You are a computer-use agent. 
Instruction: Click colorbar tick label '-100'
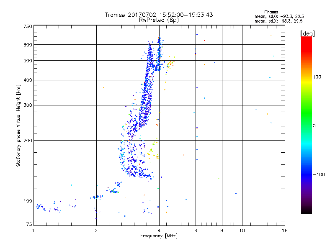click(x=319, y=174)
